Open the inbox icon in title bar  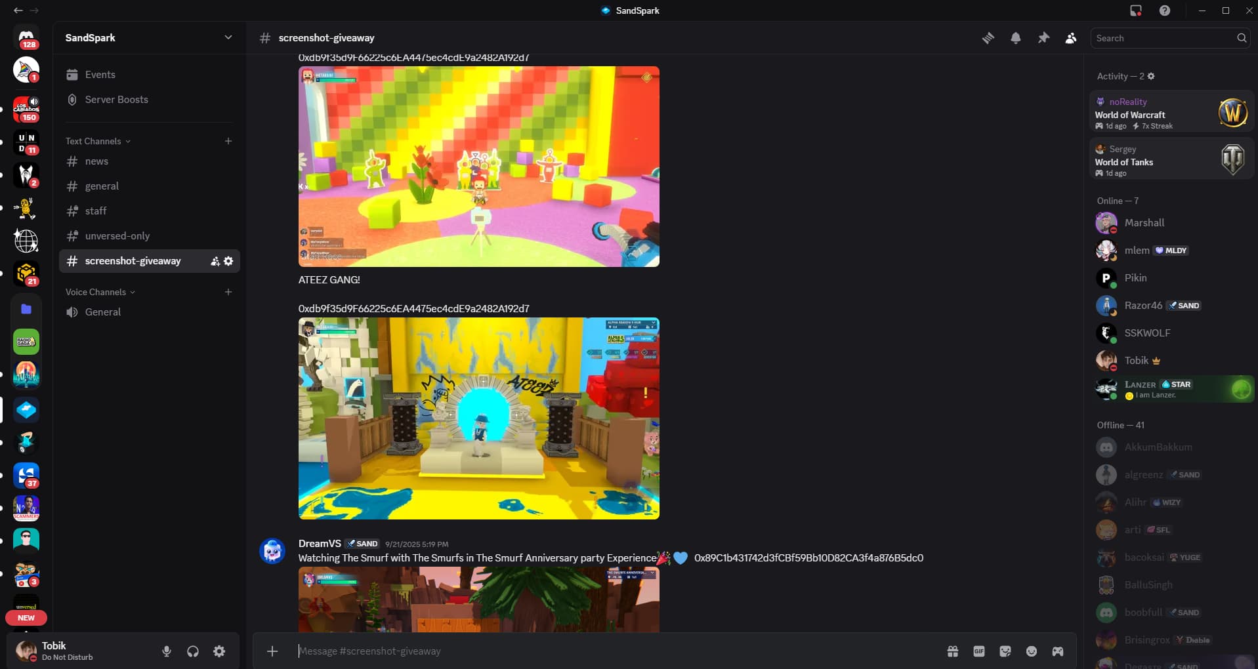click(1136, 10)
